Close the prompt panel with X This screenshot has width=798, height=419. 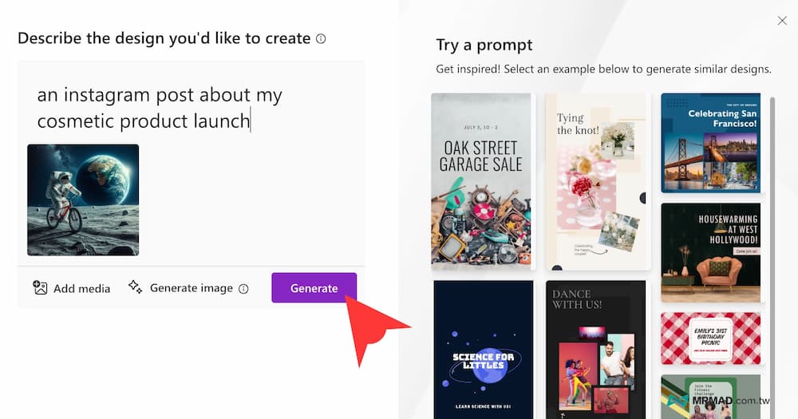click(x=782, y=21)
